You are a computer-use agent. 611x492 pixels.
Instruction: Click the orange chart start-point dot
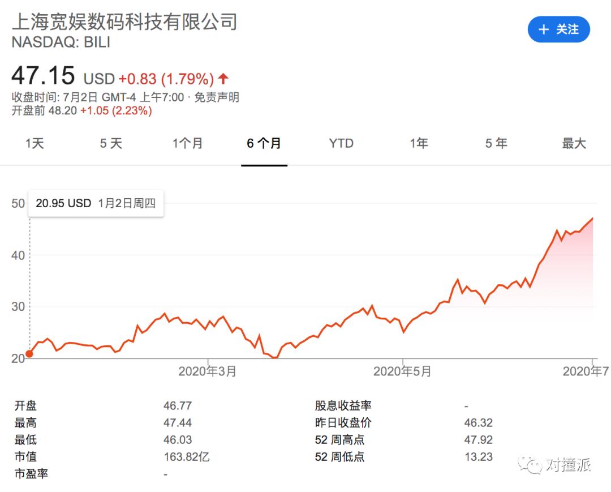29,354
